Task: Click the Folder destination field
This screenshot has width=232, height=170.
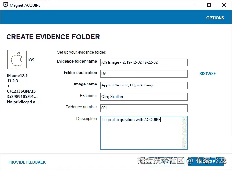Action: (x=144, y=74)
